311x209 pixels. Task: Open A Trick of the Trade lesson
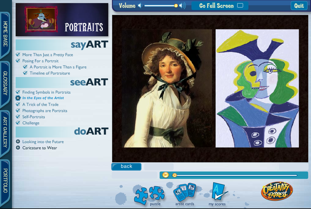(x=40, y=104)
